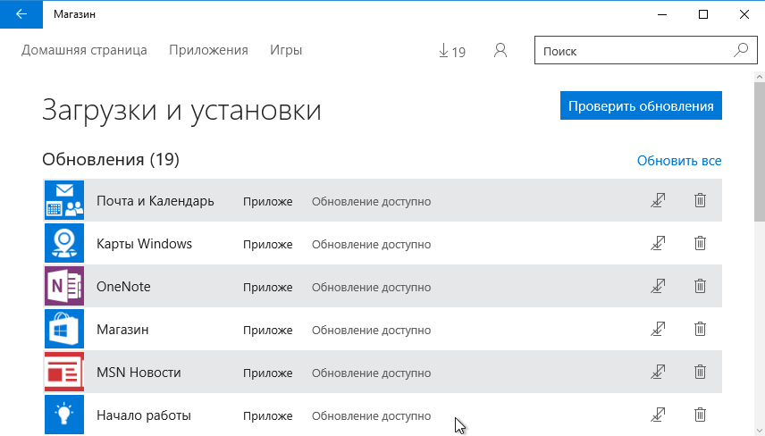This screenshot has height=436, width=765.
Task: Click the search magnifier icon
Action: click(740, 51)
